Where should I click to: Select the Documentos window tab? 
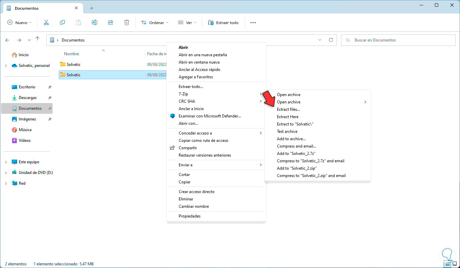(43, 8)
